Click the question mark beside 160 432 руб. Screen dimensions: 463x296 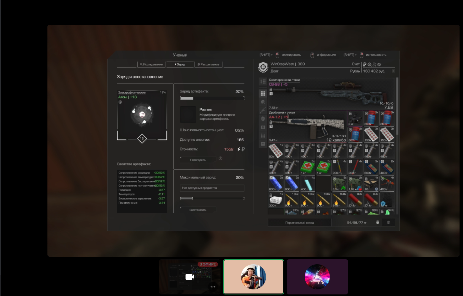393,71
